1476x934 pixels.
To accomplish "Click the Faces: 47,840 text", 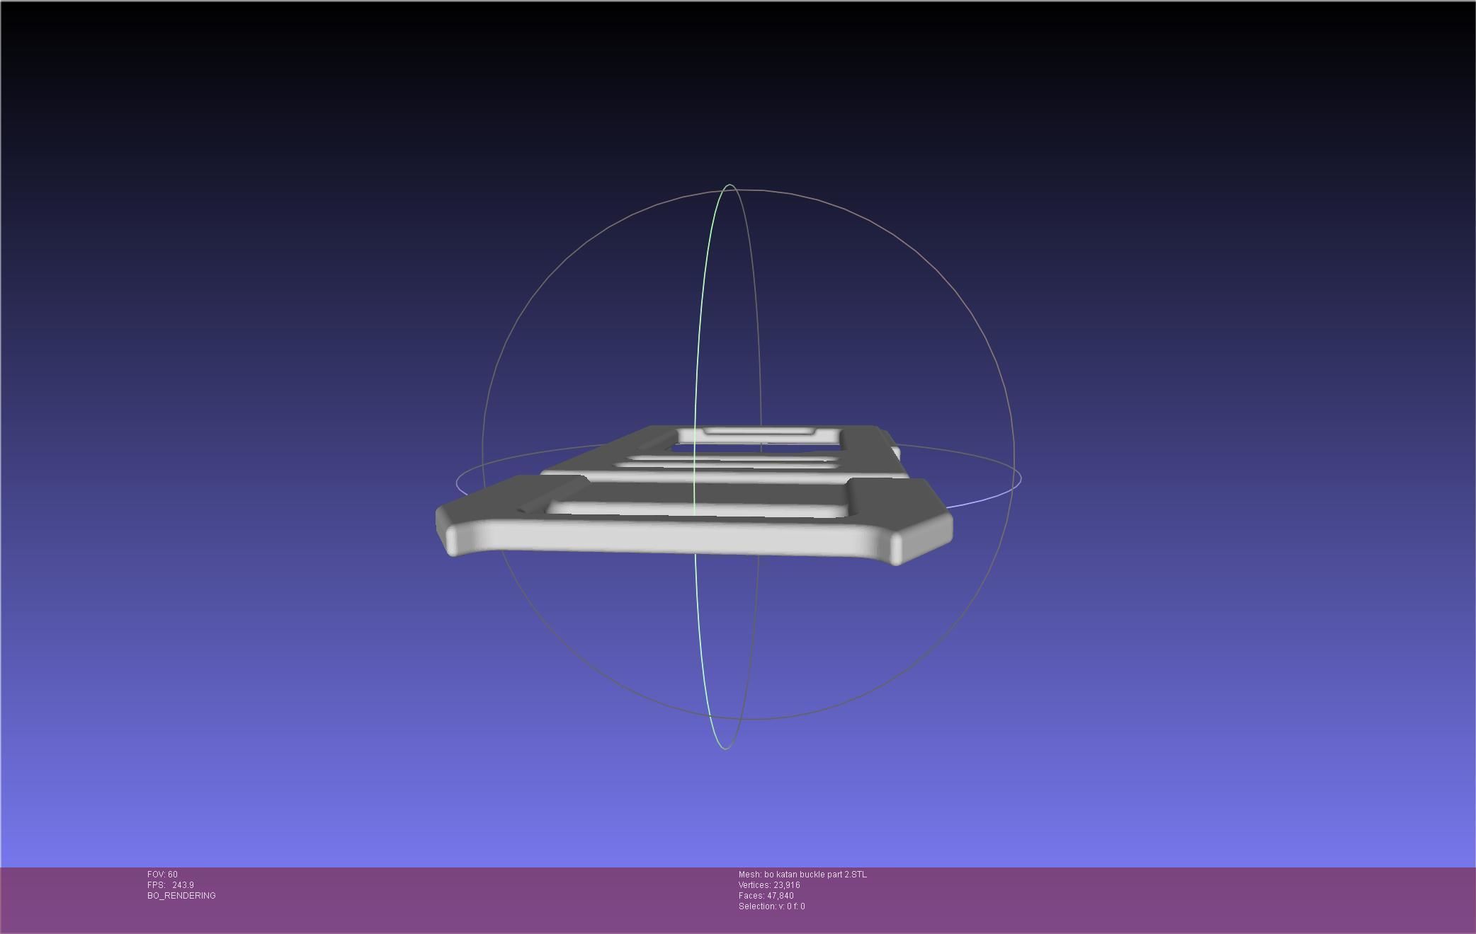I will (766, 896).
